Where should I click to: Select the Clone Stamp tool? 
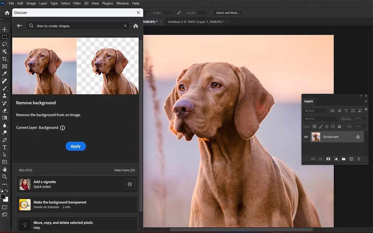(x=5, y=96)
